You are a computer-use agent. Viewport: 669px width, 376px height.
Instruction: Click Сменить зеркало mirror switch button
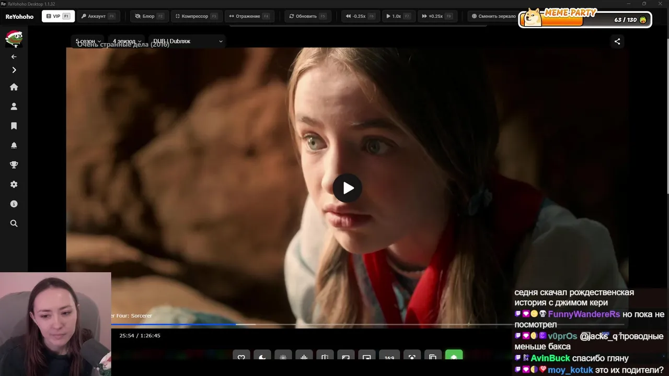(493, 16)
